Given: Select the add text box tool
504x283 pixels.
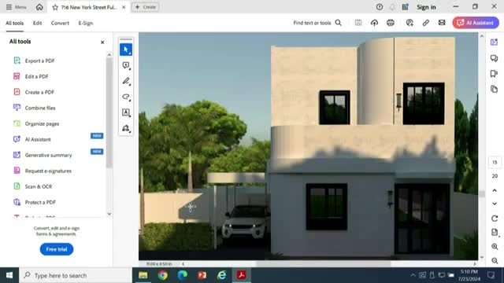Looking at the screenshot, I should point(126,112).
